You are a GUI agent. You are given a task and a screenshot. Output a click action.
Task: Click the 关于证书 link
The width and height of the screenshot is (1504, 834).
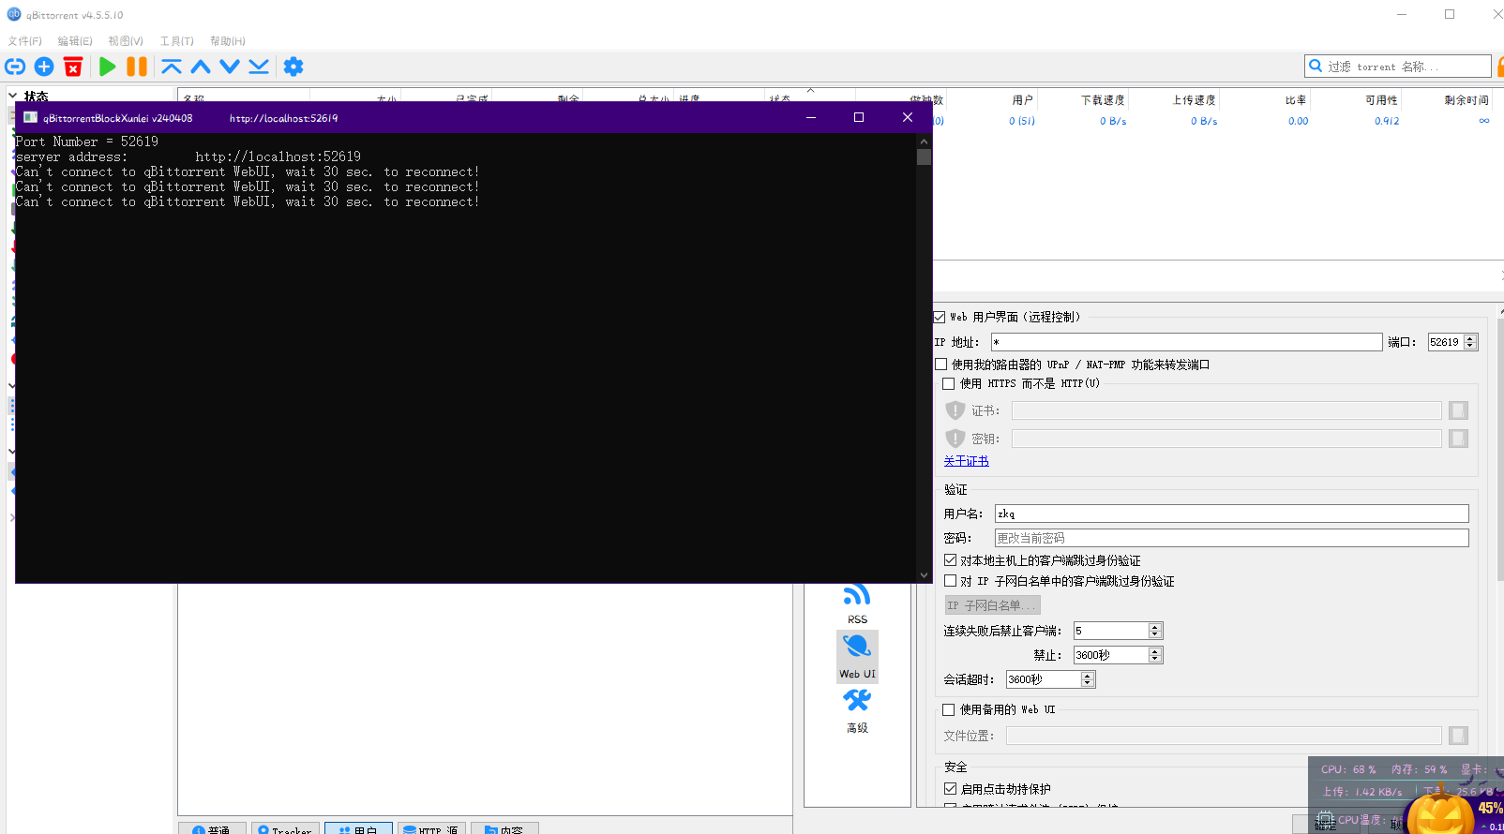click(x=966, y=461)
